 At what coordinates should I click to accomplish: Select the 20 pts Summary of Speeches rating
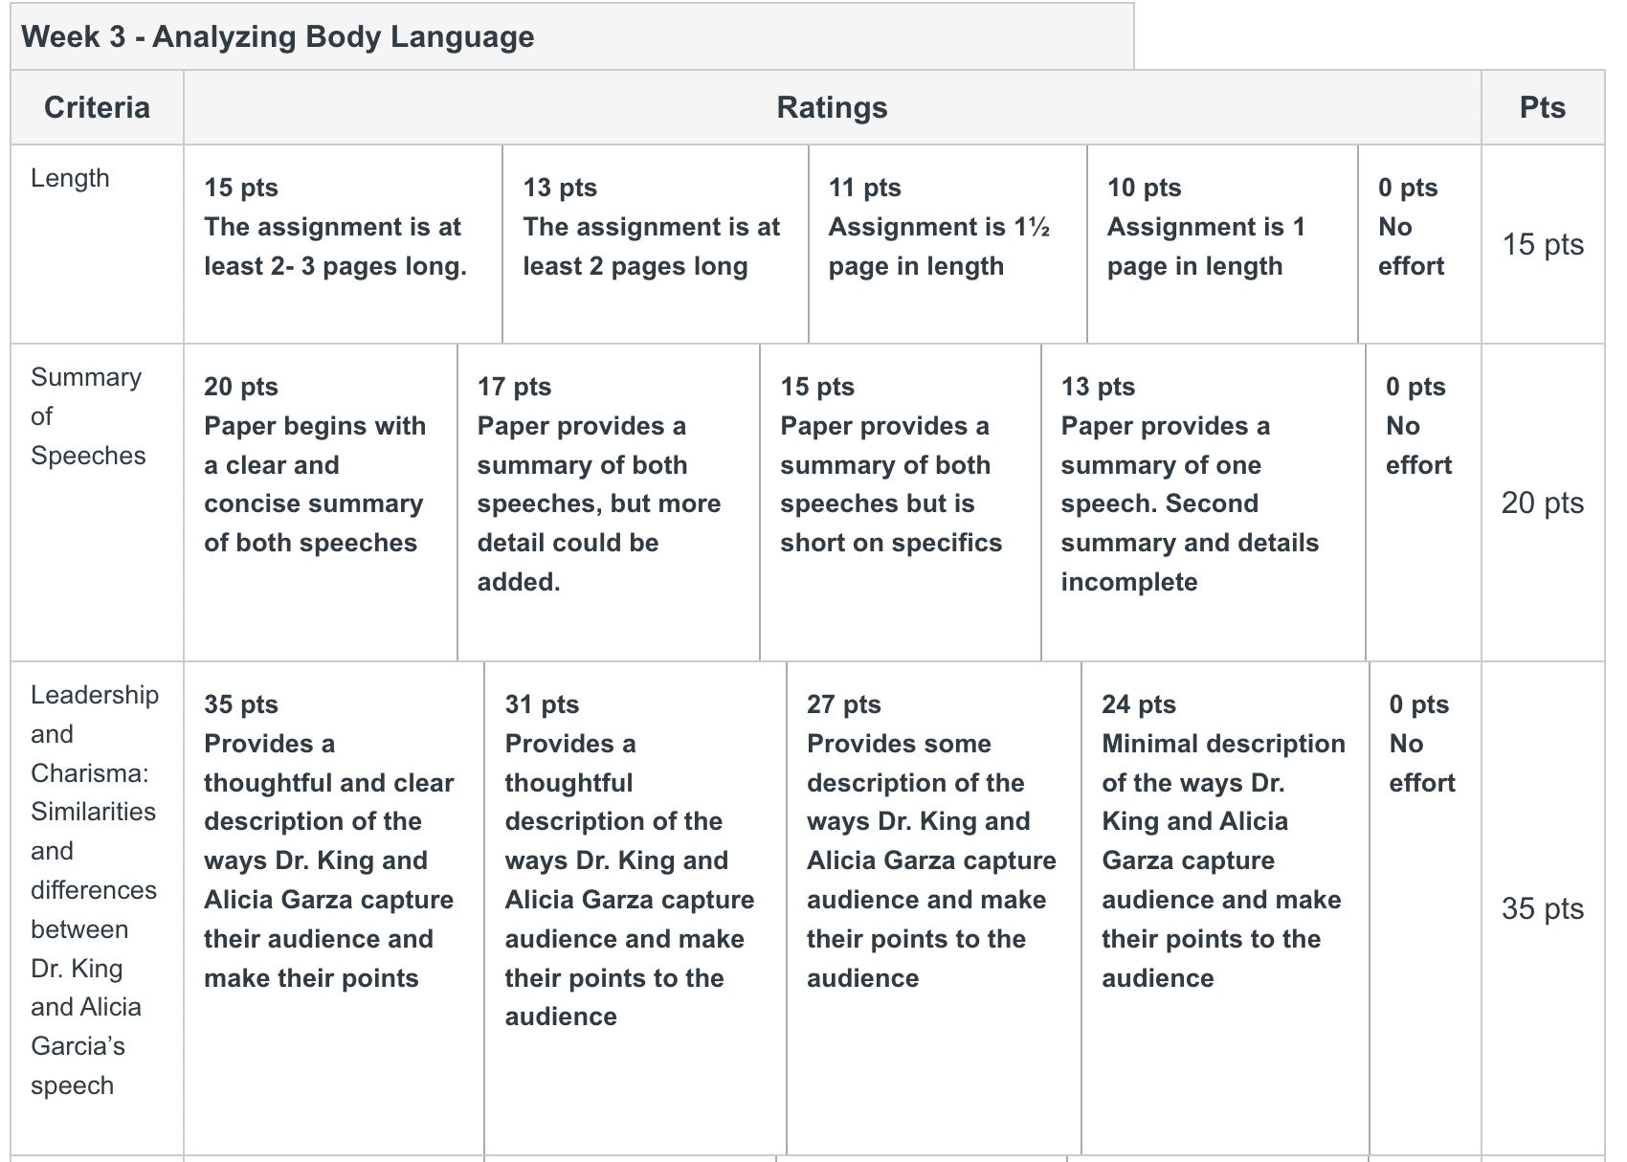click(321, 503)
